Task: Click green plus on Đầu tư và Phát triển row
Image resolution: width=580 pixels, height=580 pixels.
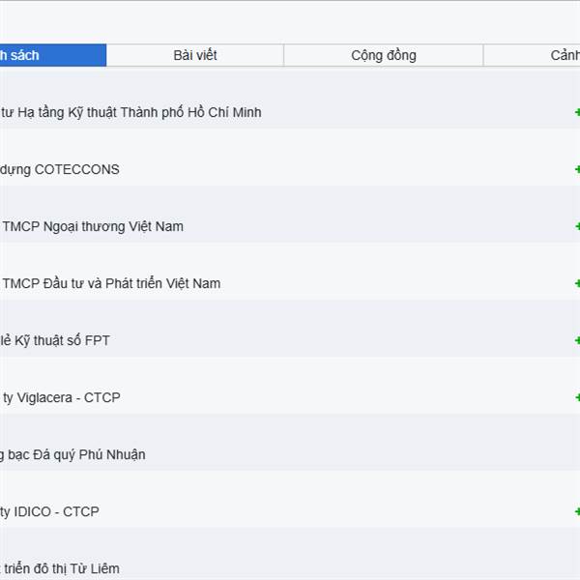Action: tap(577, 283)
